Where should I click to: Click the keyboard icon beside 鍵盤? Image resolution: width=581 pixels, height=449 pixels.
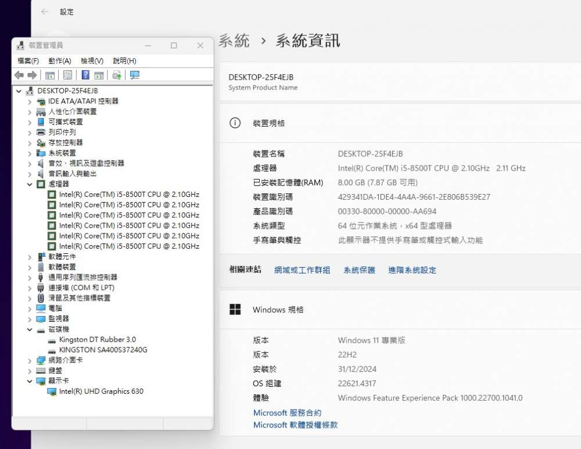tap(41, 371)
